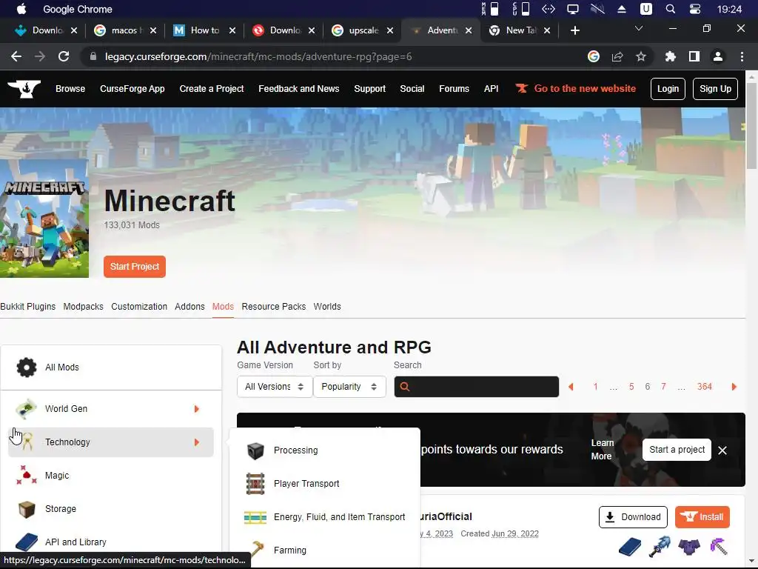Open the Chrome three-dot menu
The width and height of the screenshot is (758, 569).
[x=742, y=56]
